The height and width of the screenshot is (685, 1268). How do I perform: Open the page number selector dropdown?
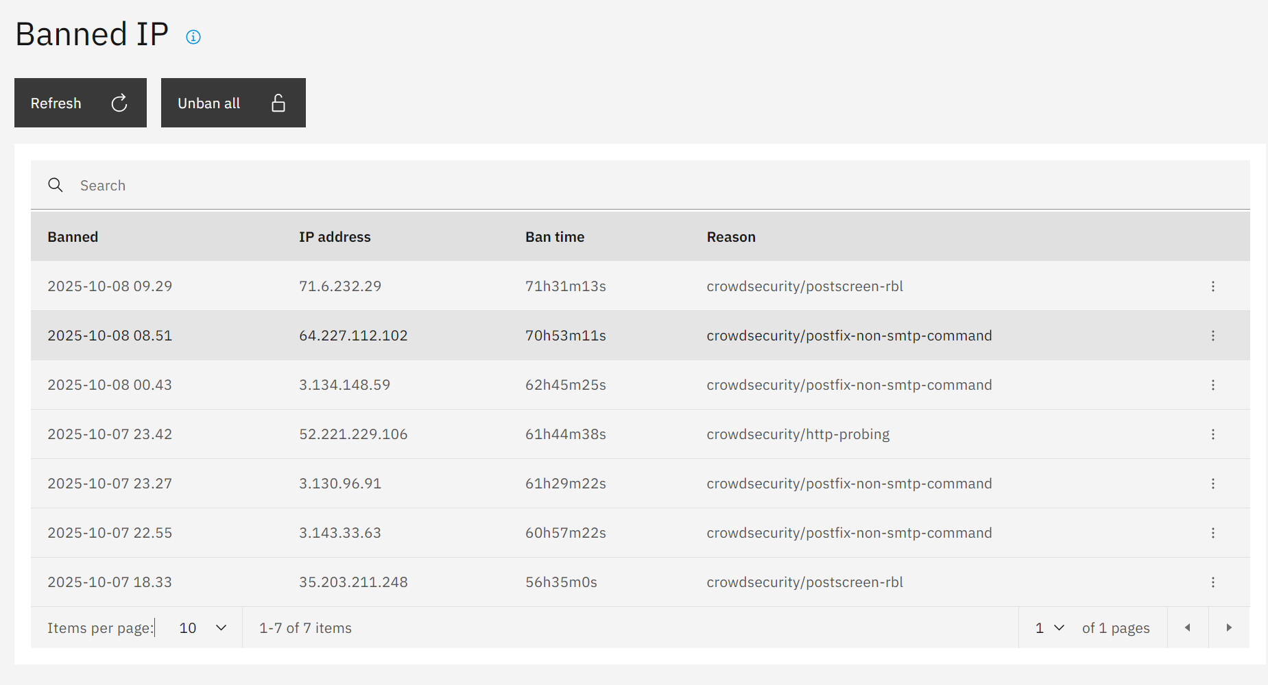click(x=1049, y=628)
